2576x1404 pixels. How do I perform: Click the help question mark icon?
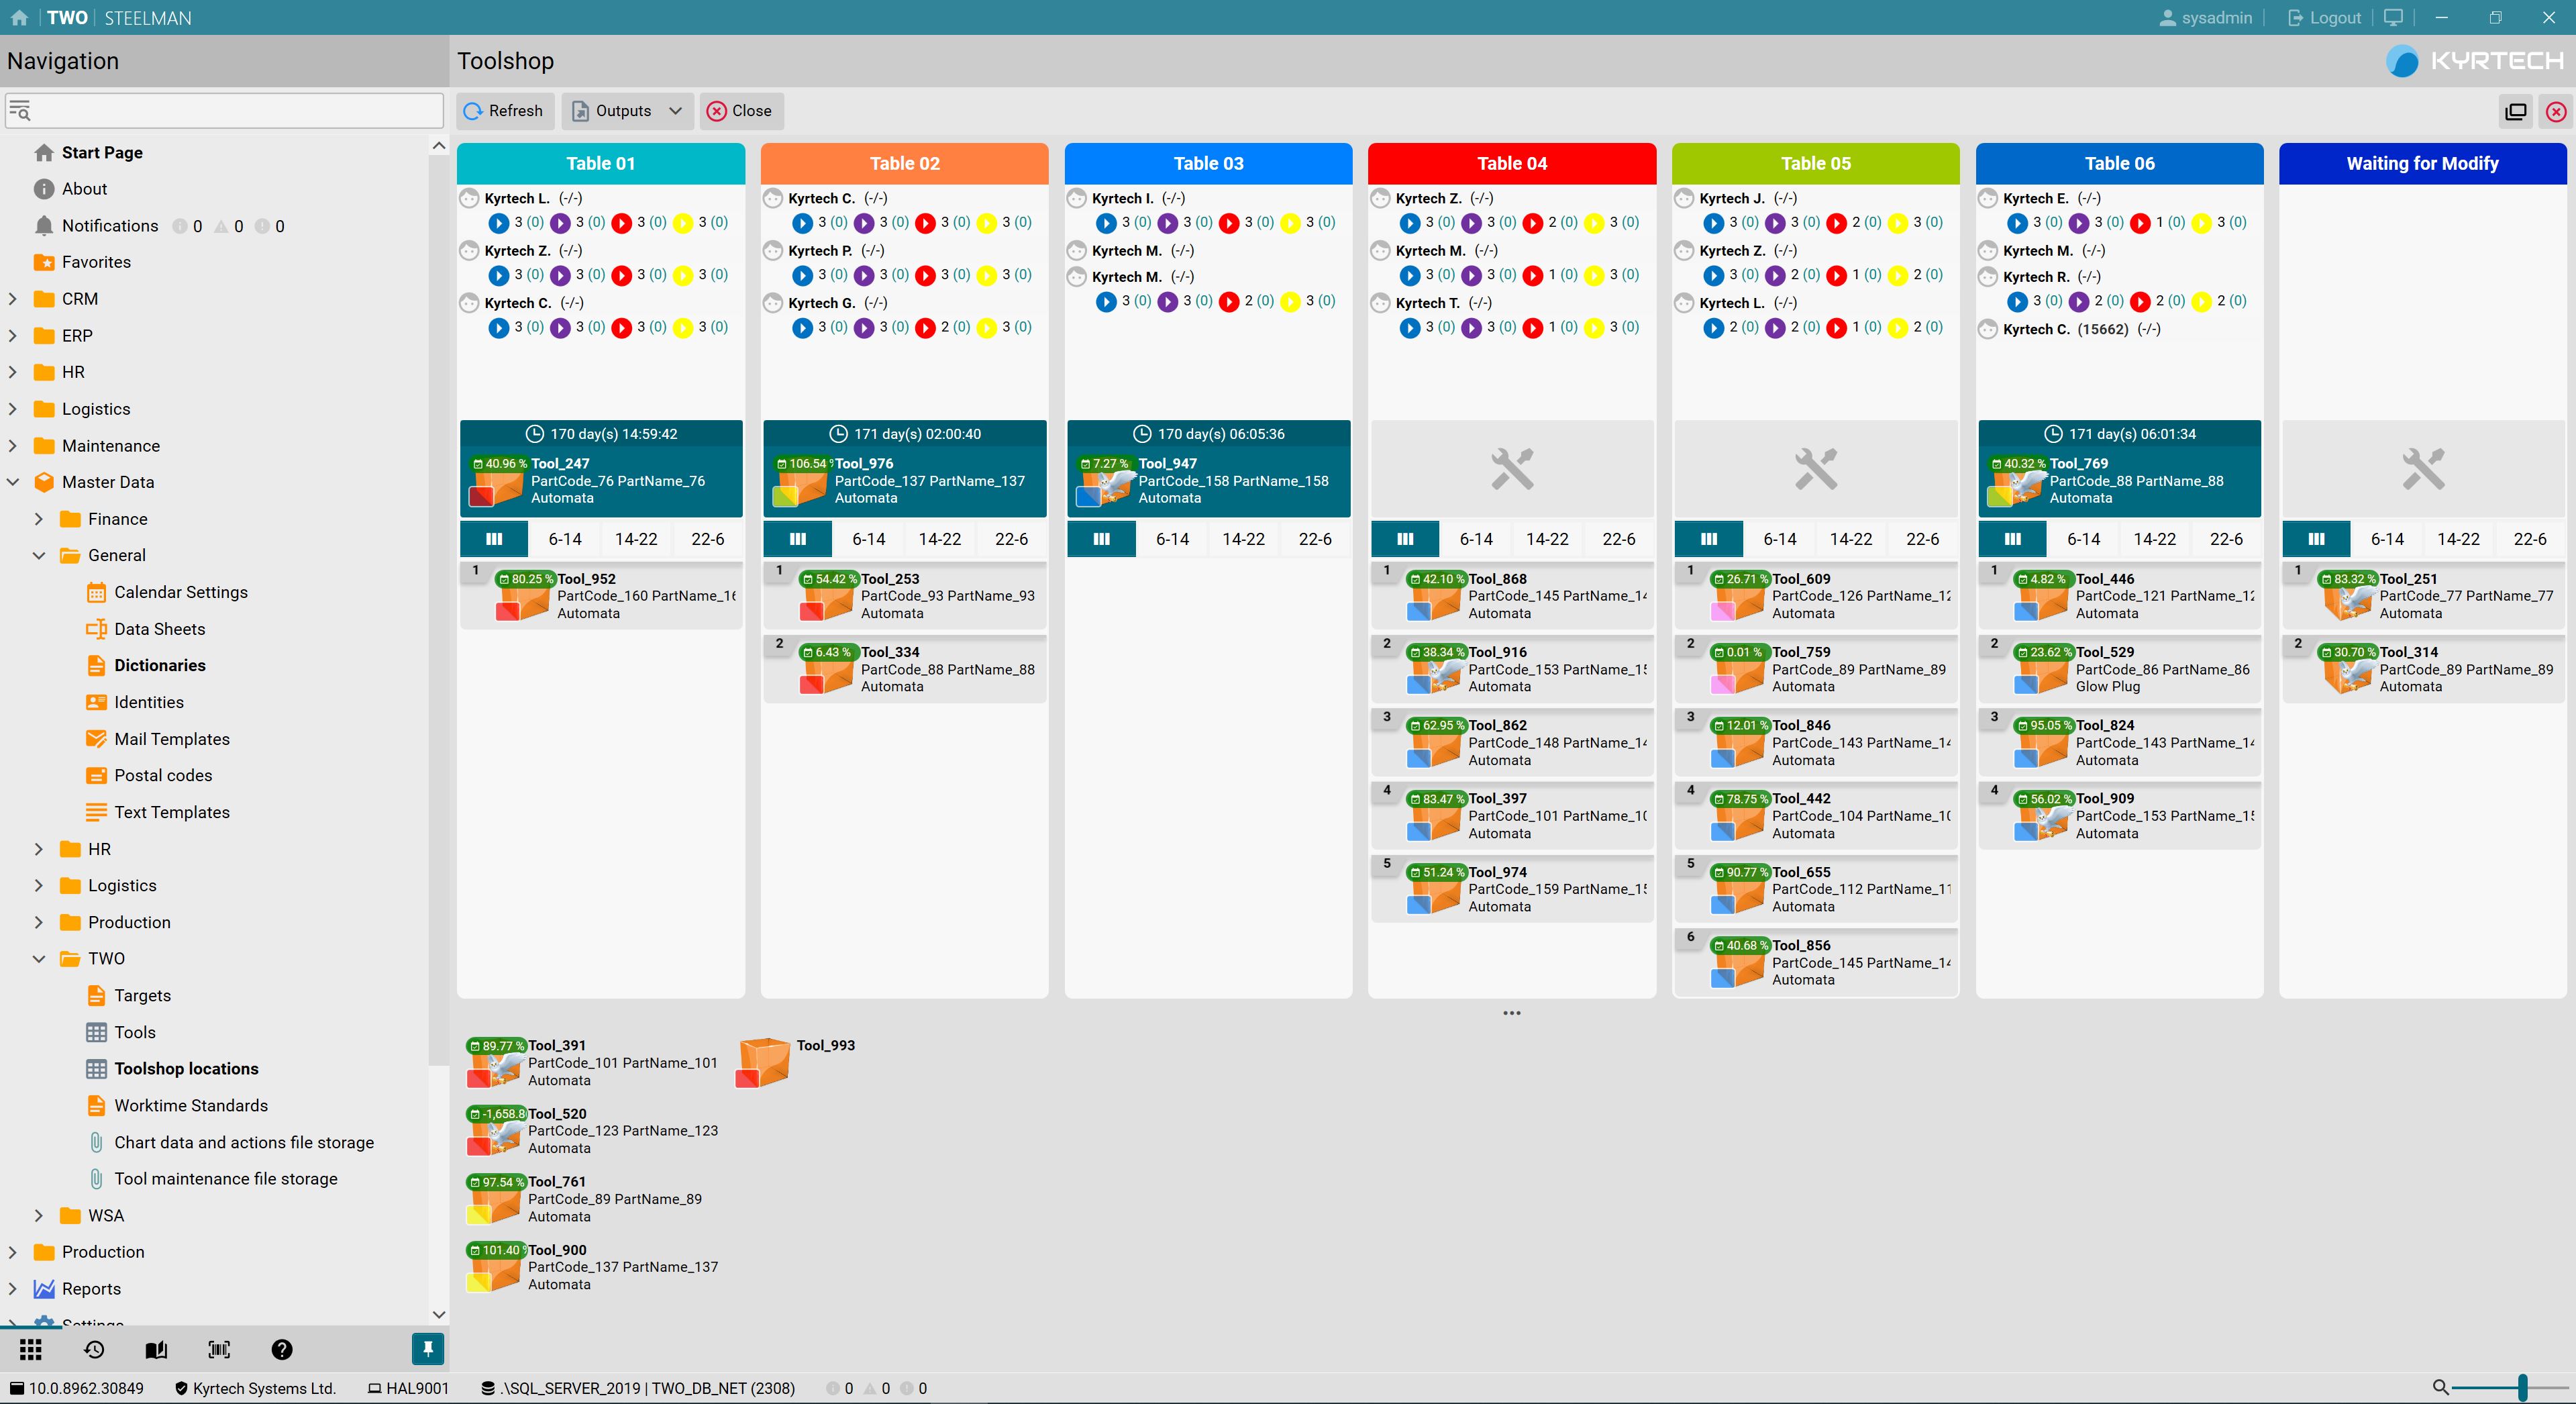pyautogui.click(x=282, y=1350)
